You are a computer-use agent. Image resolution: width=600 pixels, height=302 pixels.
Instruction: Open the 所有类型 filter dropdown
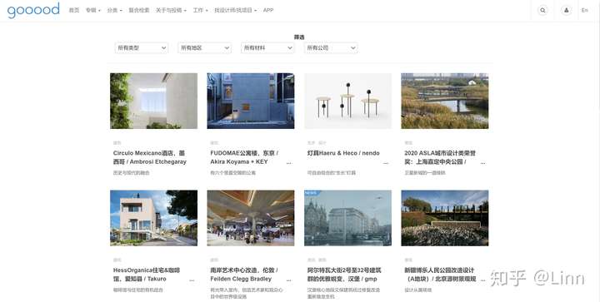pyautogui.click(x=141, y=47)
